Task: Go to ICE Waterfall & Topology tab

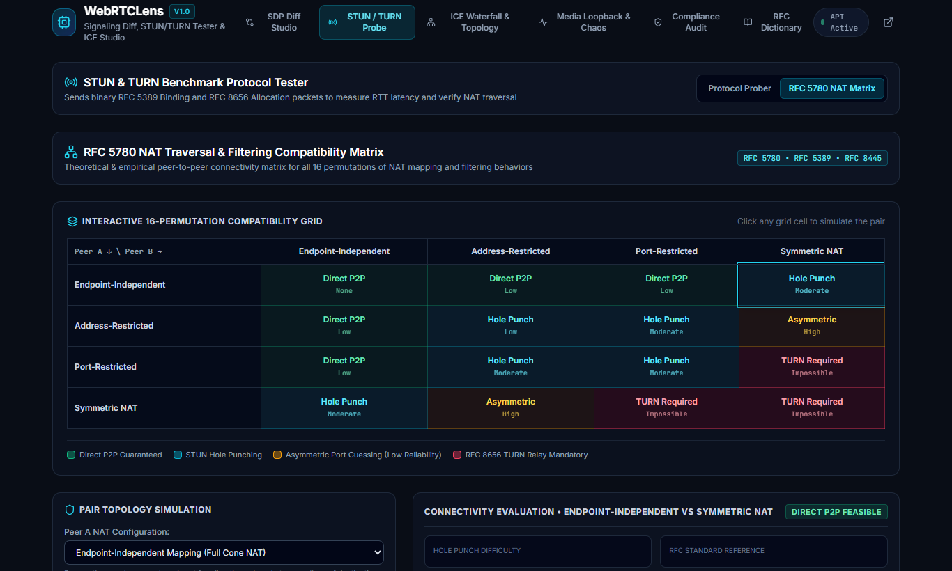Action: pyautogui.click(x=472, y=22)
